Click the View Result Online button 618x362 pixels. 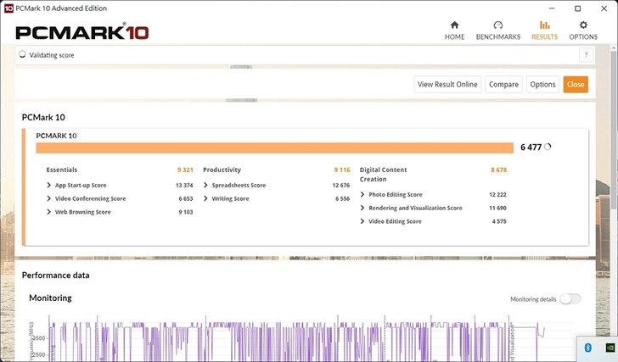click(x=447, y=84)
